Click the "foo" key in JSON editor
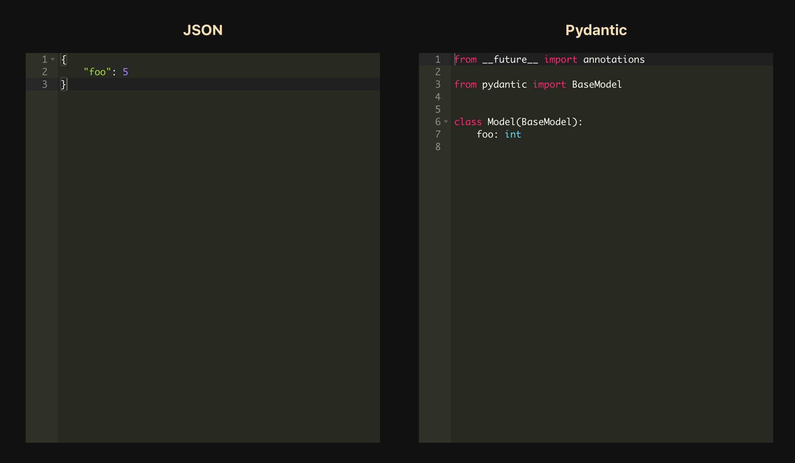Image resolution: width=795 pixels, height=463 pixels. point(97,72)
